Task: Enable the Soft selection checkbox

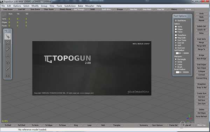Action: (176, 45)
